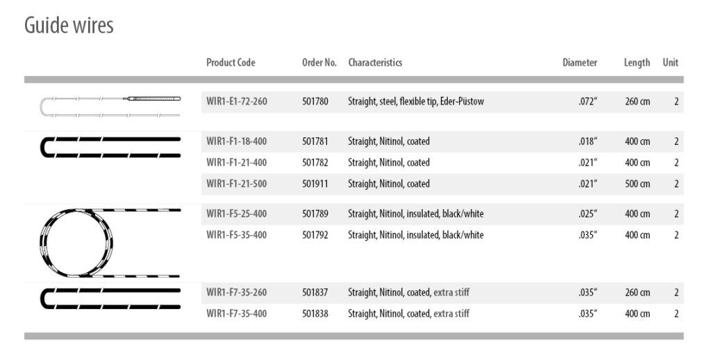Select product code WIR1-F1-18-400

click(237, 141)
